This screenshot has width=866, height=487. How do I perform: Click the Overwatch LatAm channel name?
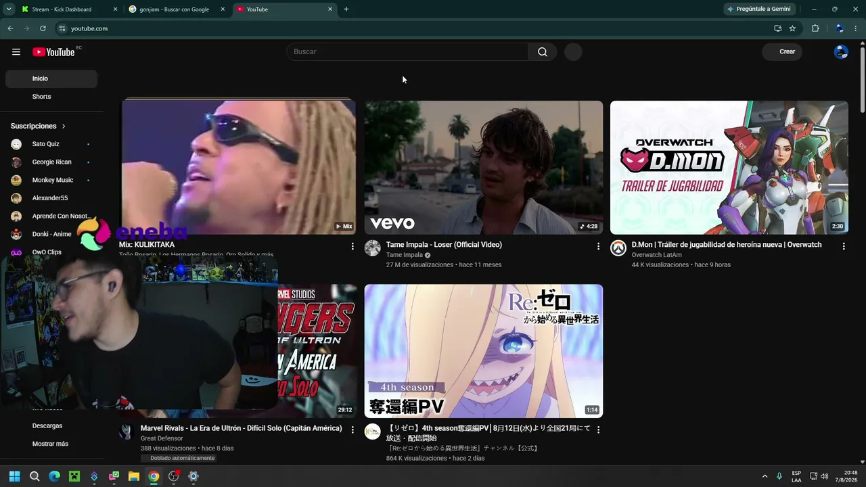click(x=656, y=255)
